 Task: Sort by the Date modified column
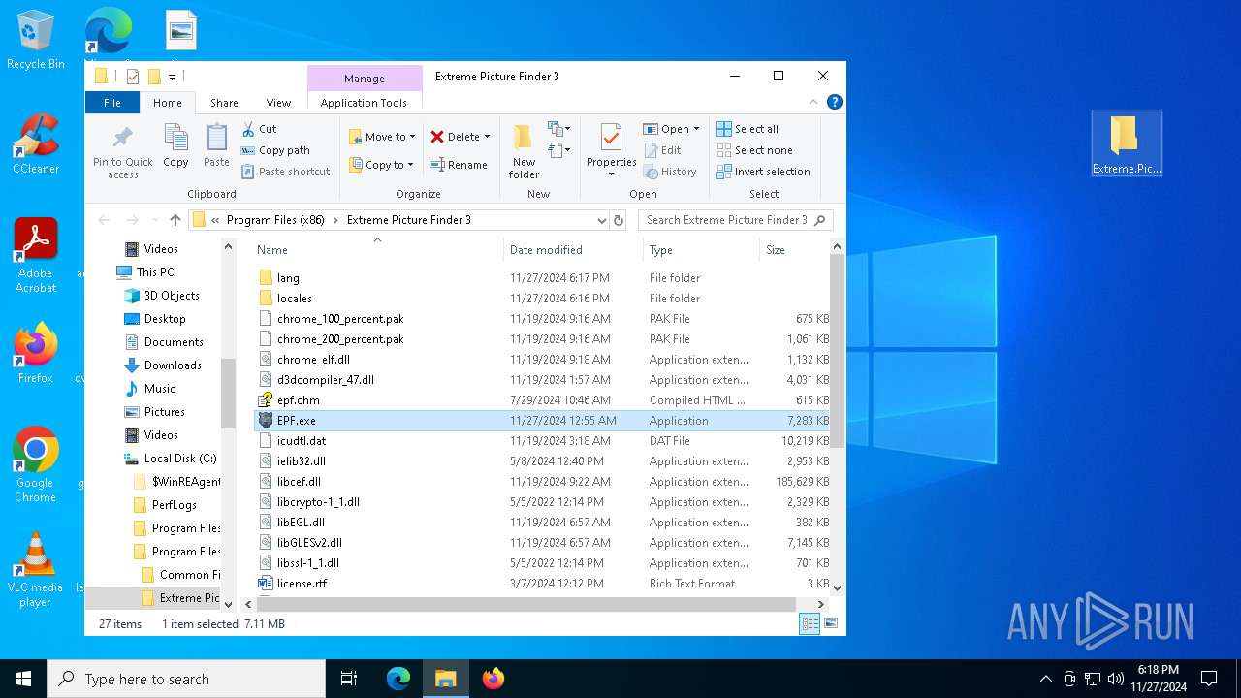click(x=574, y=250)
